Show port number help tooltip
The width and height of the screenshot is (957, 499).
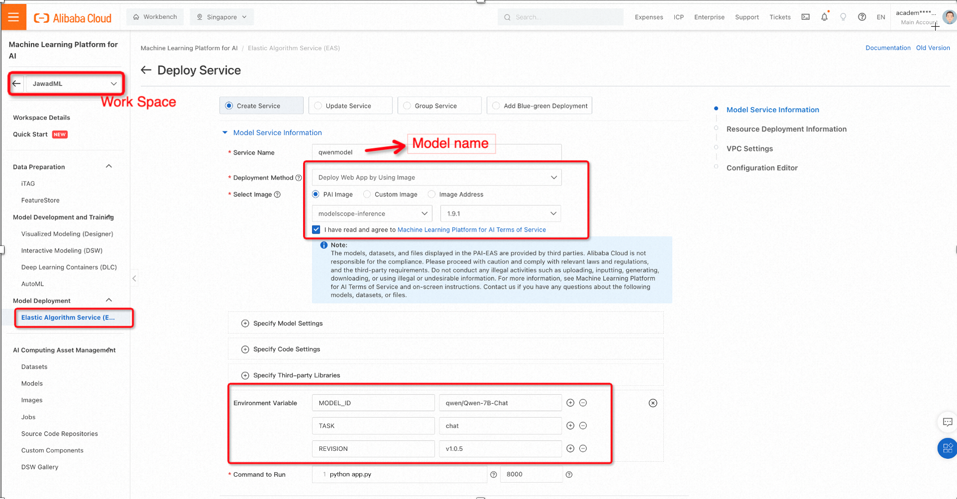(569, 475)
